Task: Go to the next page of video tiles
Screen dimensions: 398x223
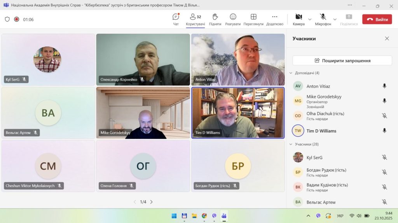Action: [152, 202]
